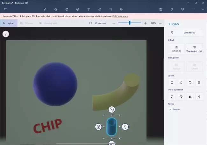Click the Cut scissors icon
Viewport: 207px width, 145px height.
[x=172, y=82]
